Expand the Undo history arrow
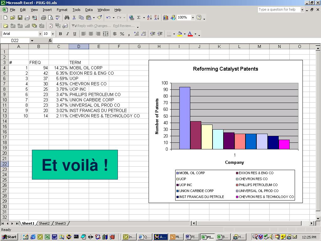 click(113, 18)
